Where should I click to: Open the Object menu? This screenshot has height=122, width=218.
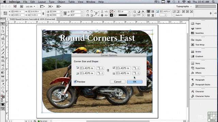click(61, 2)
